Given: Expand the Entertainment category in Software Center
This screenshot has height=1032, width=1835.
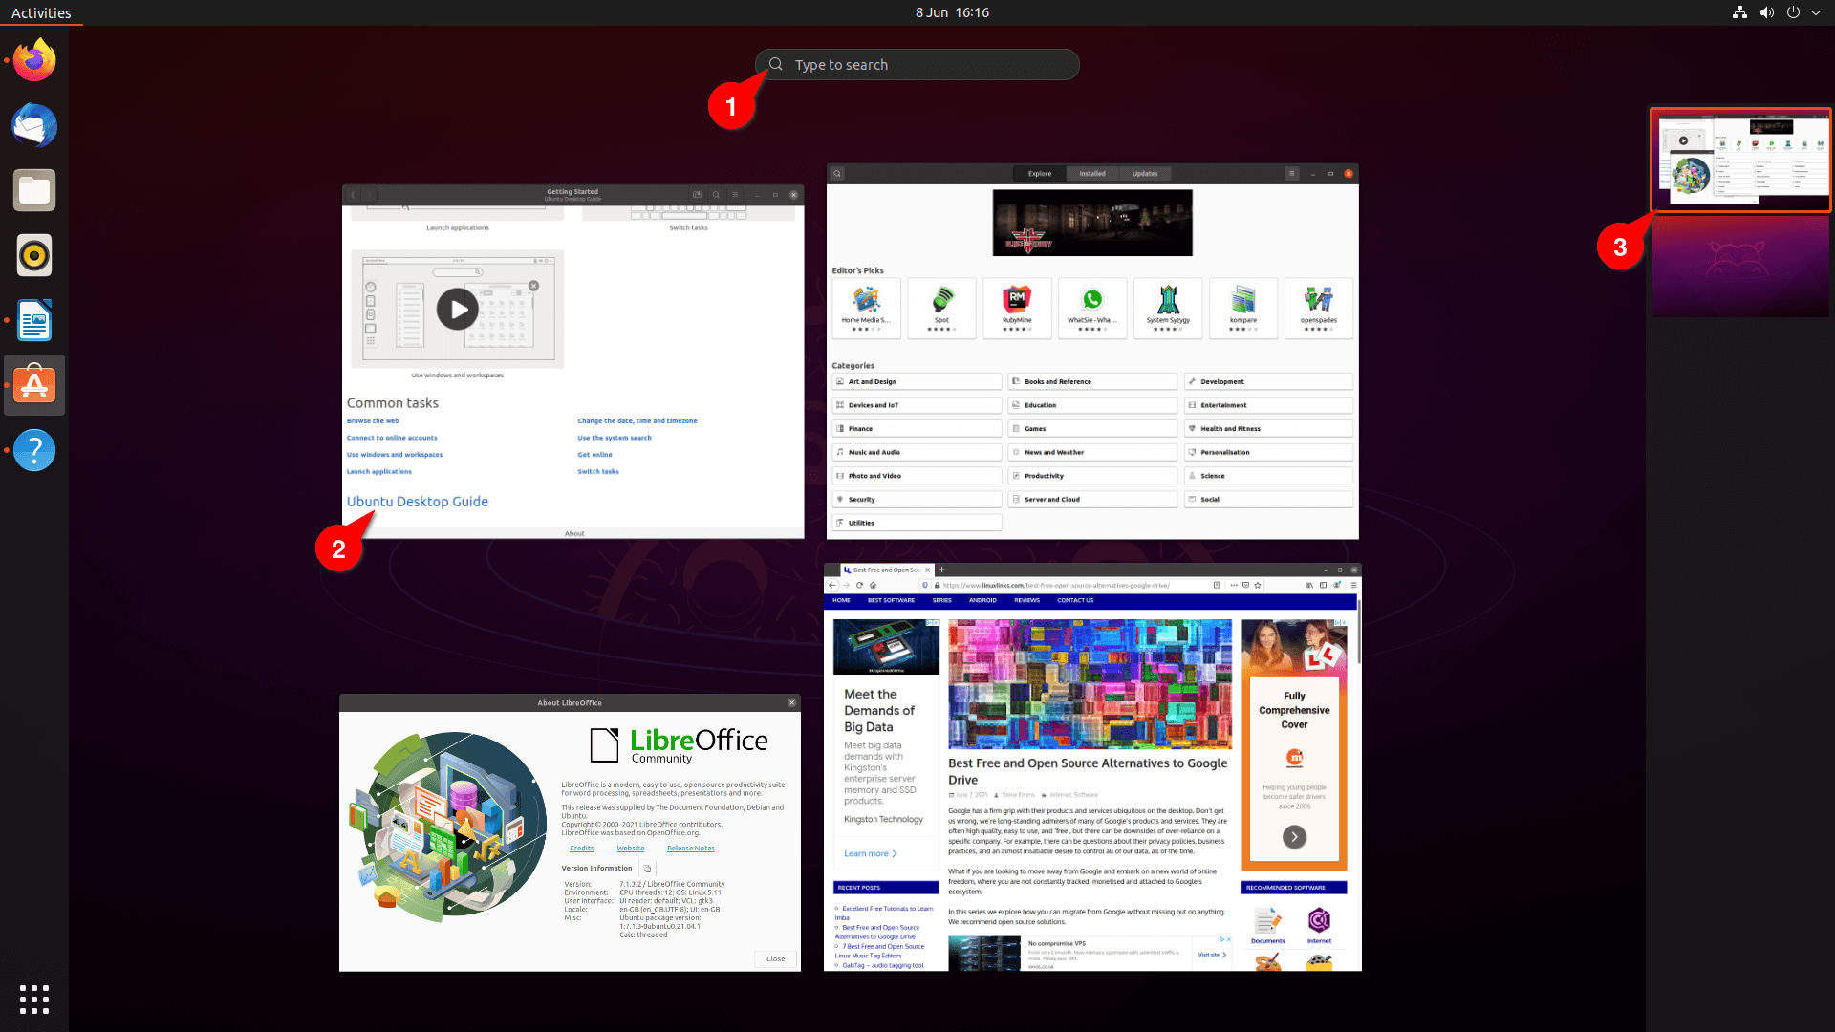Looking at the screenshot, I should click(1268, 404).
